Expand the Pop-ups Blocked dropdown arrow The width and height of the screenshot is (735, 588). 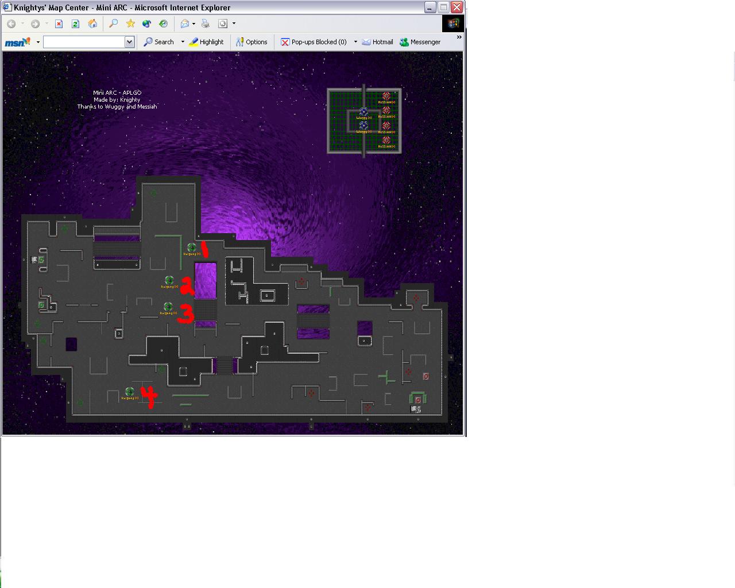tap(355, 42)
